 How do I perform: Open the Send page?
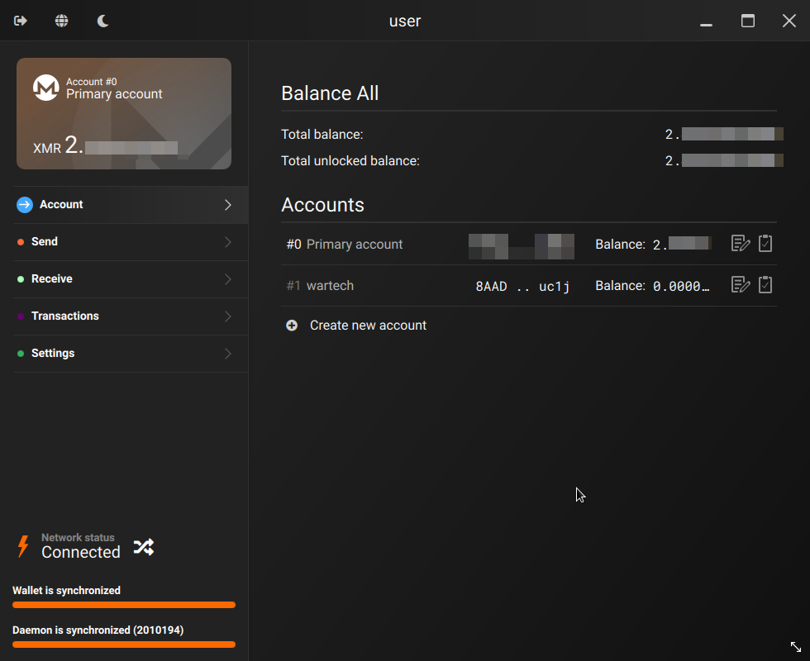45,242
